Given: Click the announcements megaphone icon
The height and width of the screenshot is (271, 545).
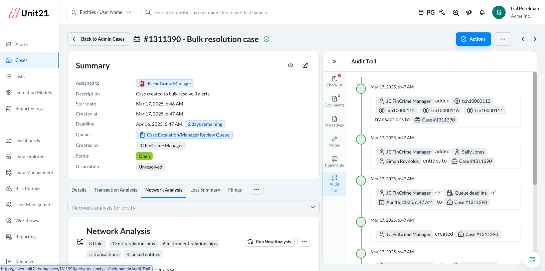Looking at the screenshot, I should tap(469, 12).
